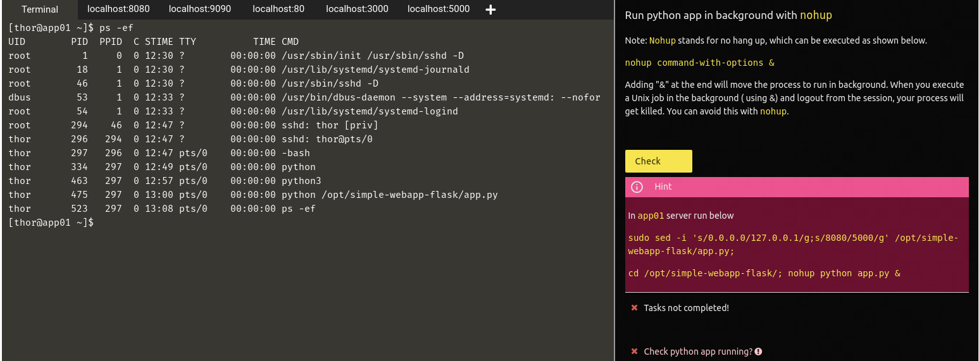
Task: Click the sudo sed command in hint
Action: pos(793,245)
